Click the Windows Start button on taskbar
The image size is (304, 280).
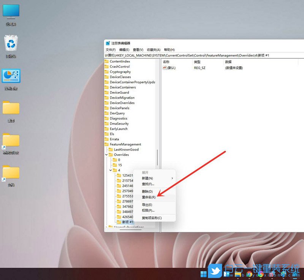click(204, 274)
